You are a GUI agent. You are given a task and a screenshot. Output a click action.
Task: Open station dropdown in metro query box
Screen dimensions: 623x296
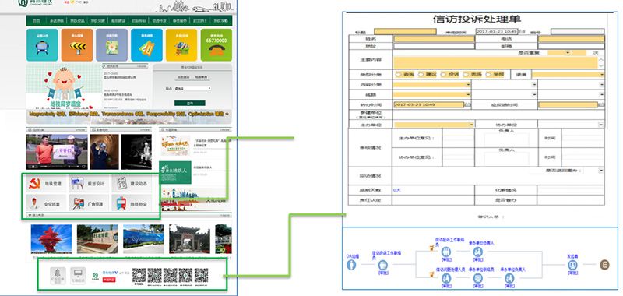pyautogui.click(x=192, y=89)
